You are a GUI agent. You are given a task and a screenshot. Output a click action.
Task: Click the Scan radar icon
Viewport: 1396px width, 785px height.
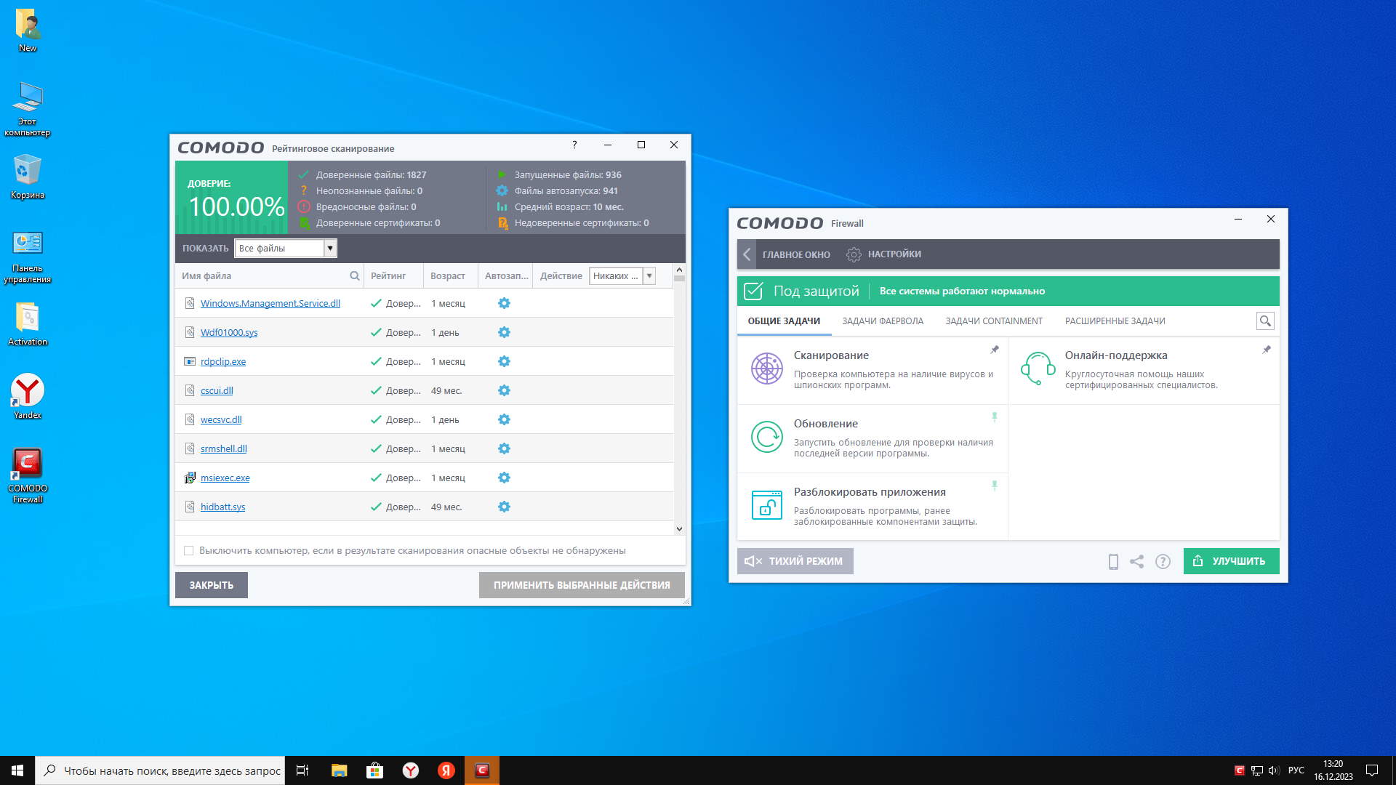766,369
